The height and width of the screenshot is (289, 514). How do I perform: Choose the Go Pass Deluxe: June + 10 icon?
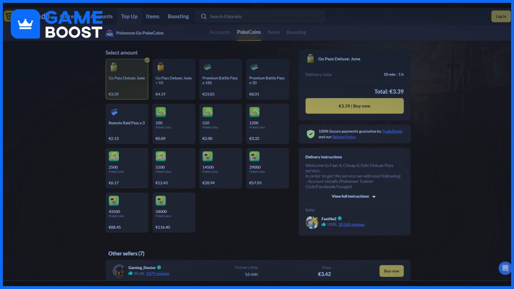point(161,67)
